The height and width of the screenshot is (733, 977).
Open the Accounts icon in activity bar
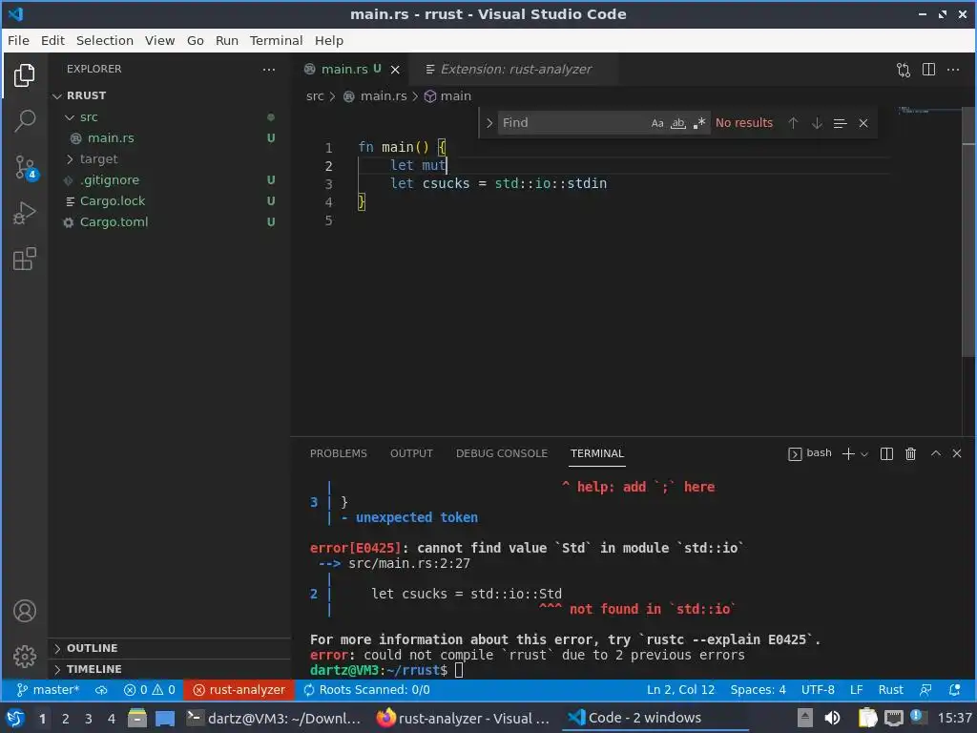click(24, 611)
